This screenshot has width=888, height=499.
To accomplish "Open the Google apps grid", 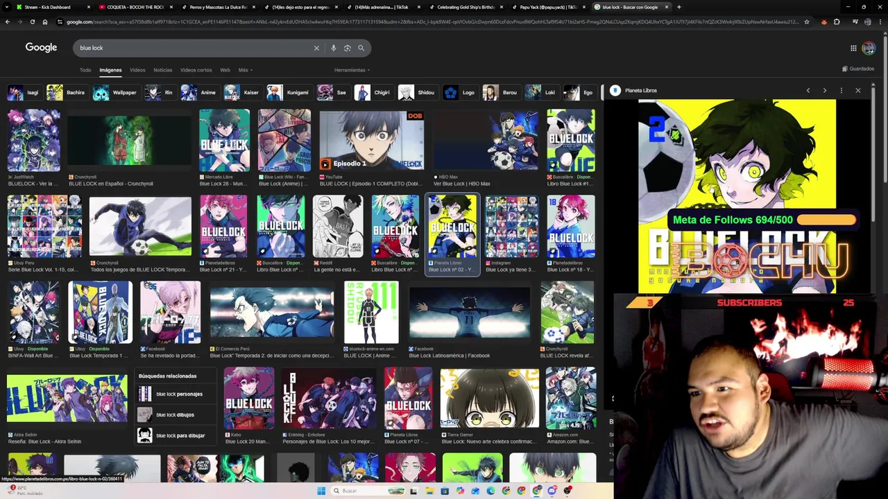I will (x=853, y=48).
